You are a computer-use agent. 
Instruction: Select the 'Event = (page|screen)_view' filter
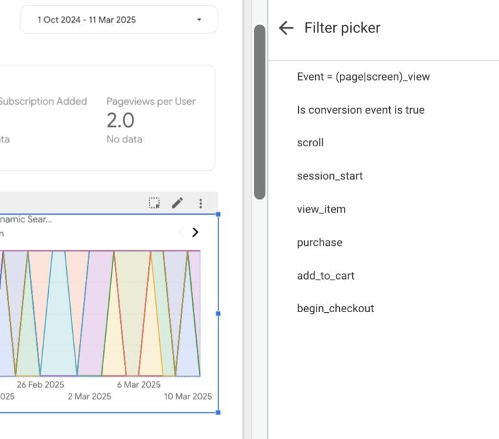[363, 77]
